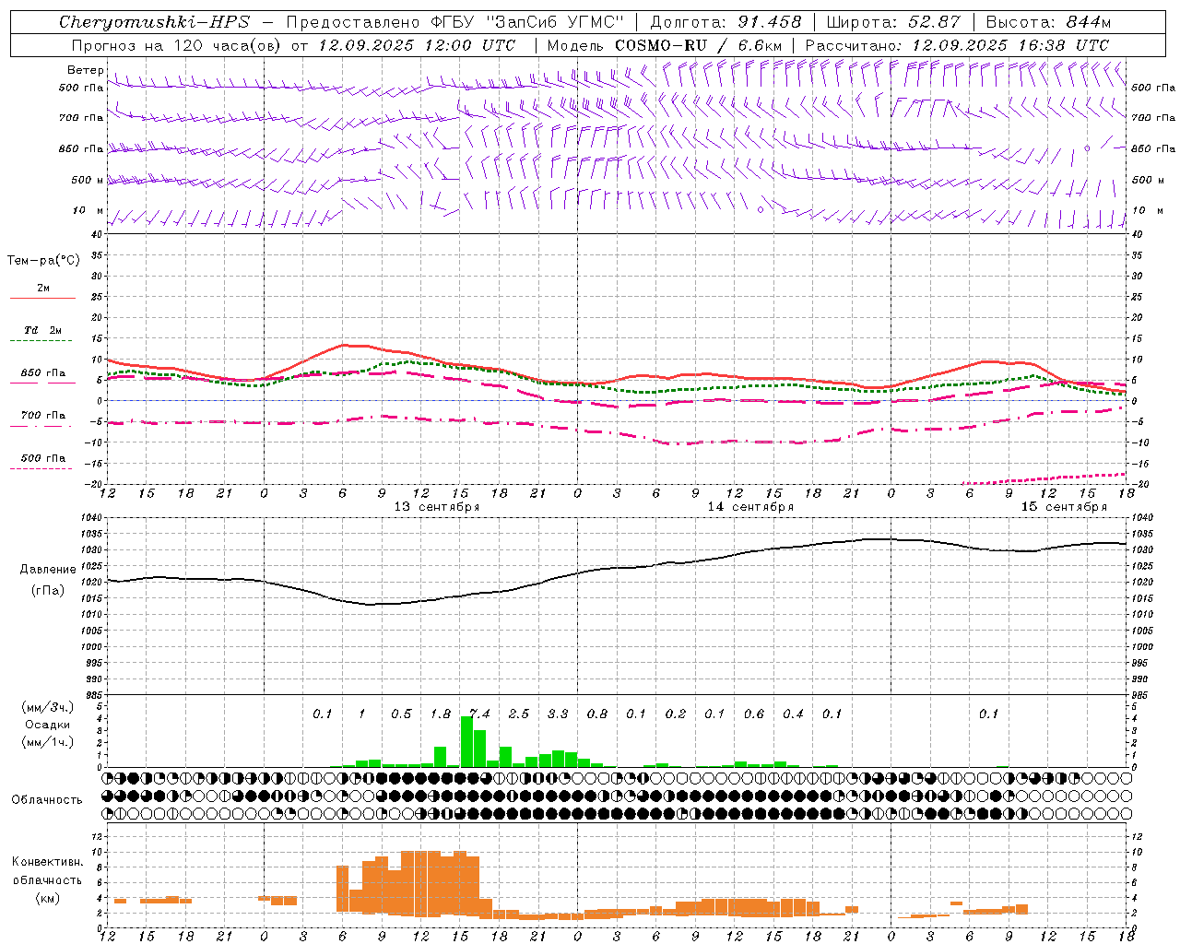The height and width of the screenshot is (944, 1180).
Task: Click the 850 гПа entry in temperature legend
Action: [x=42, y=372]
